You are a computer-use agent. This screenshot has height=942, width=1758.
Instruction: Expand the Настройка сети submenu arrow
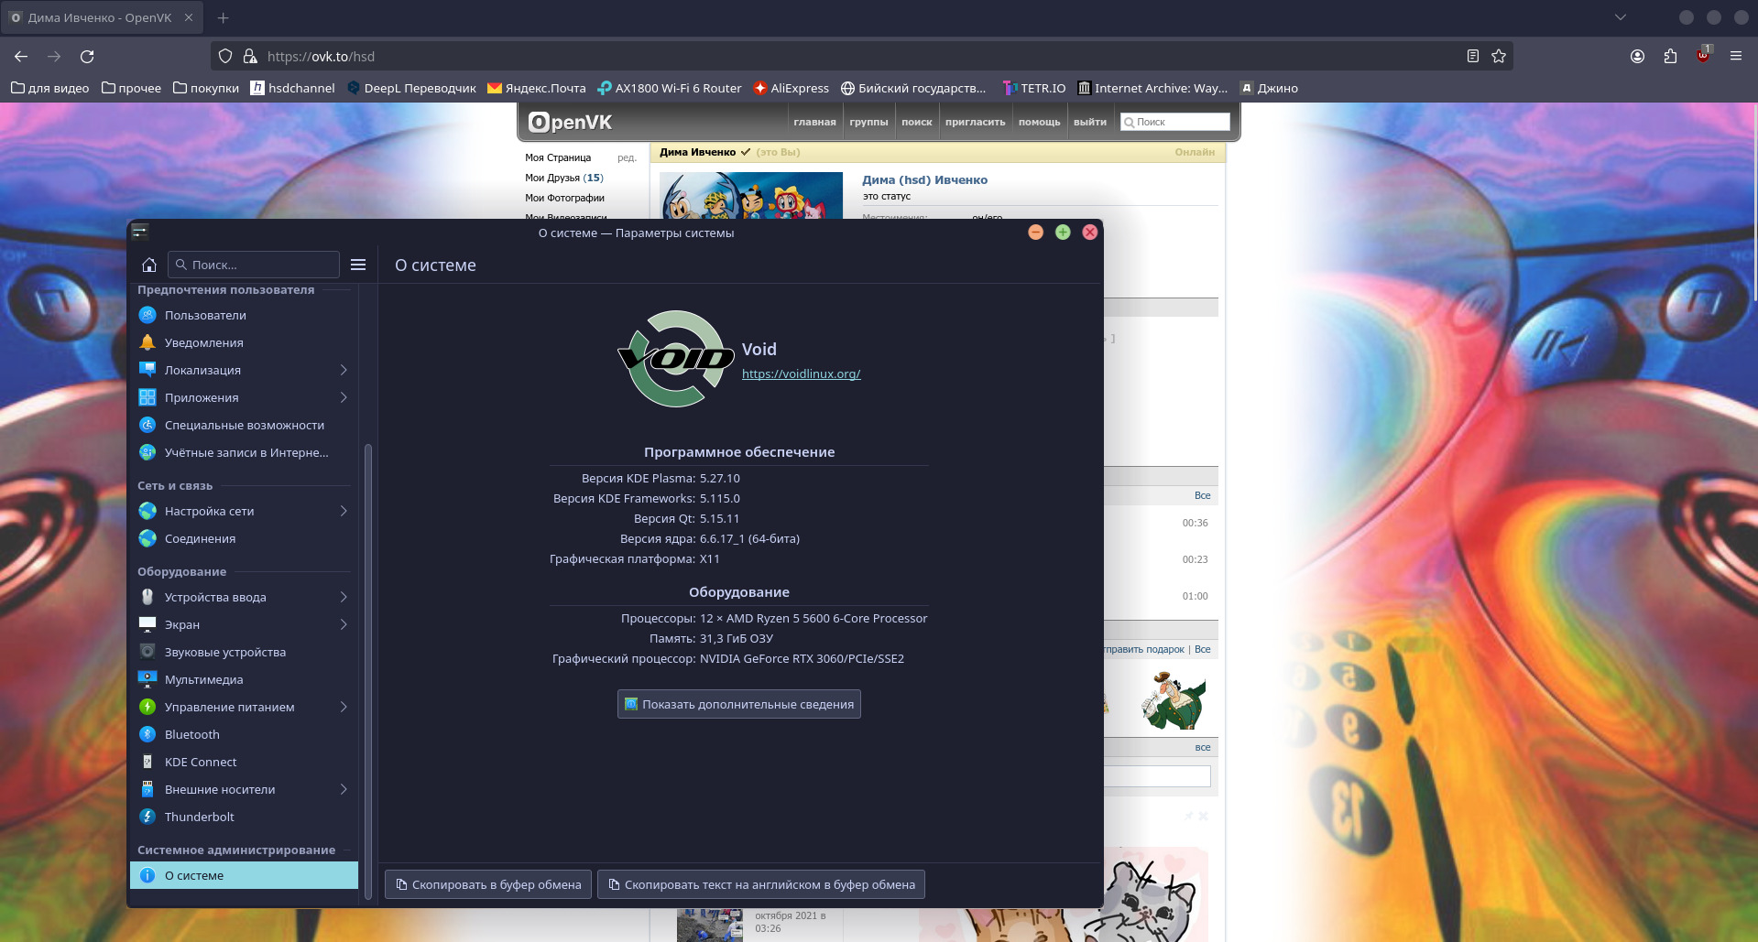coord(344,511)
